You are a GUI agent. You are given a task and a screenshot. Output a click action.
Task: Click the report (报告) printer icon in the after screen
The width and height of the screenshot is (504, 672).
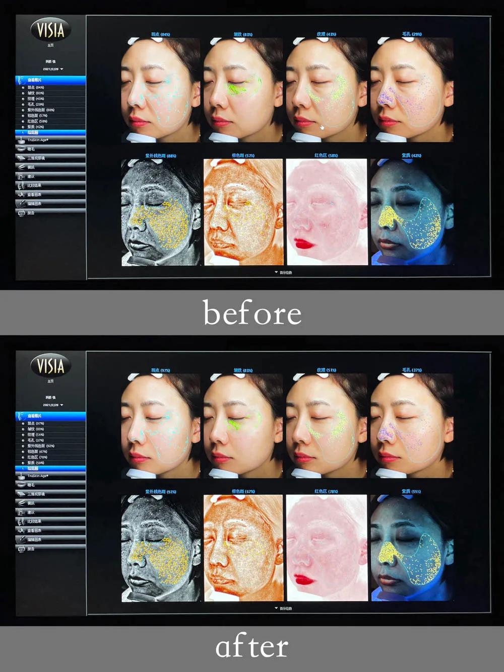[x=21, y=549]
